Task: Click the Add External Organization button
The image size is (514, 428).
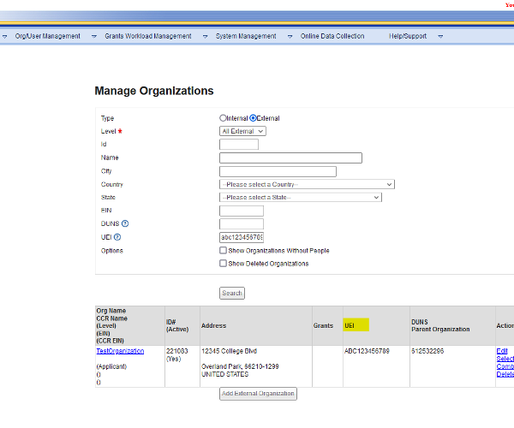Action: (x=259, y=394)
